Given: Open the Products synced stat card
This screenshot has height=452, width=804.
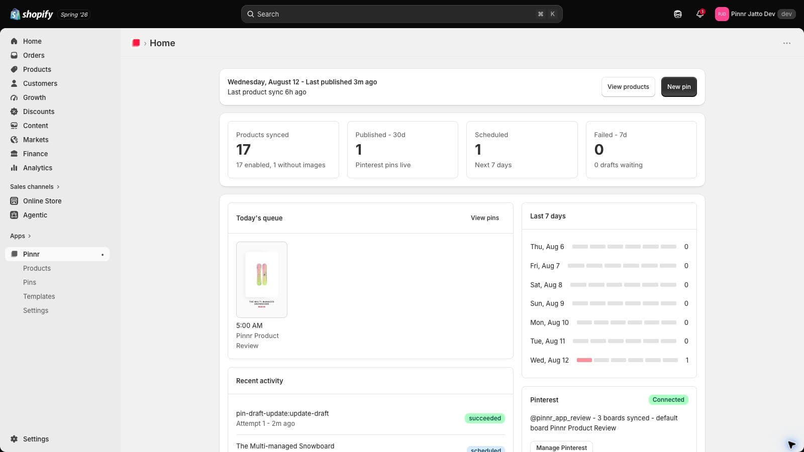Looking at the screenshot, I should (283, 150).
